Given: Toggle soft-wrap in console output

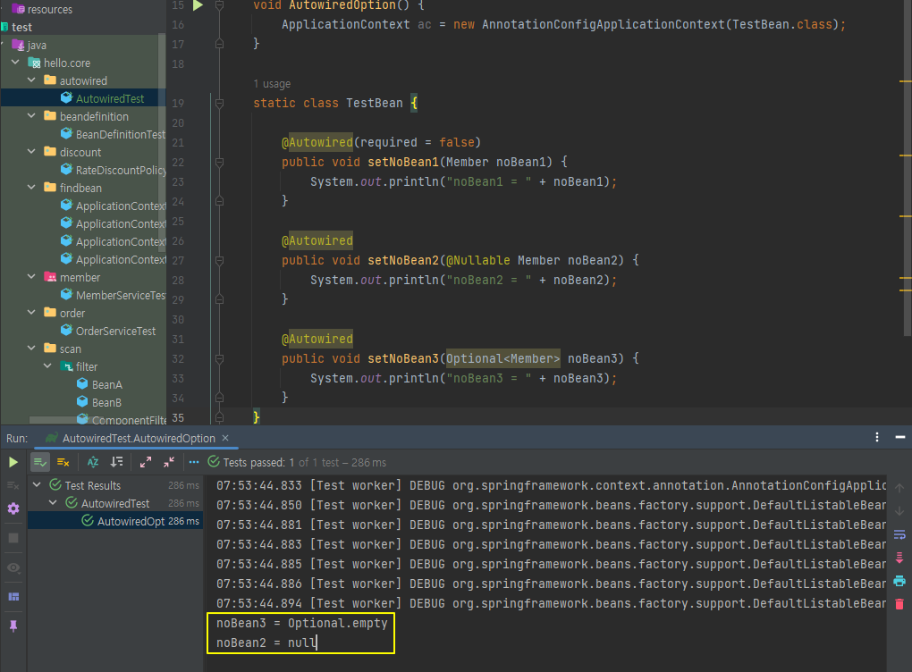Looking at the screenshot, I should click(899, 534).
